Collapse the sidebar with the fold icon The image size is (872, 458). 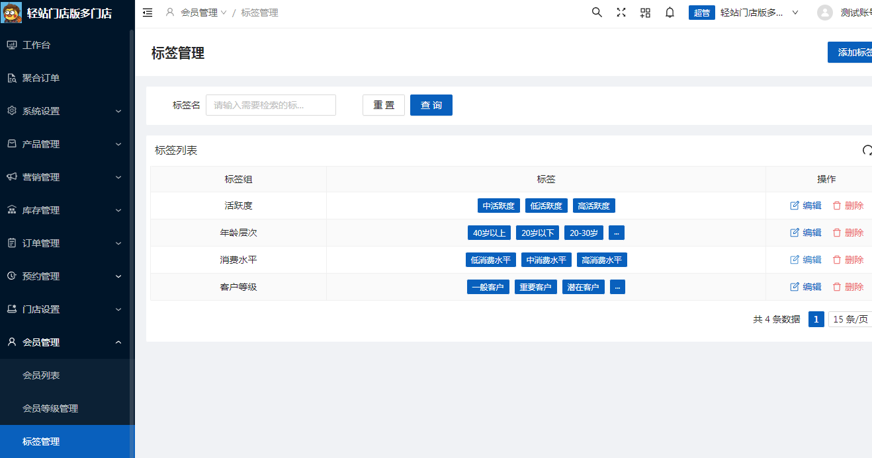148,13
